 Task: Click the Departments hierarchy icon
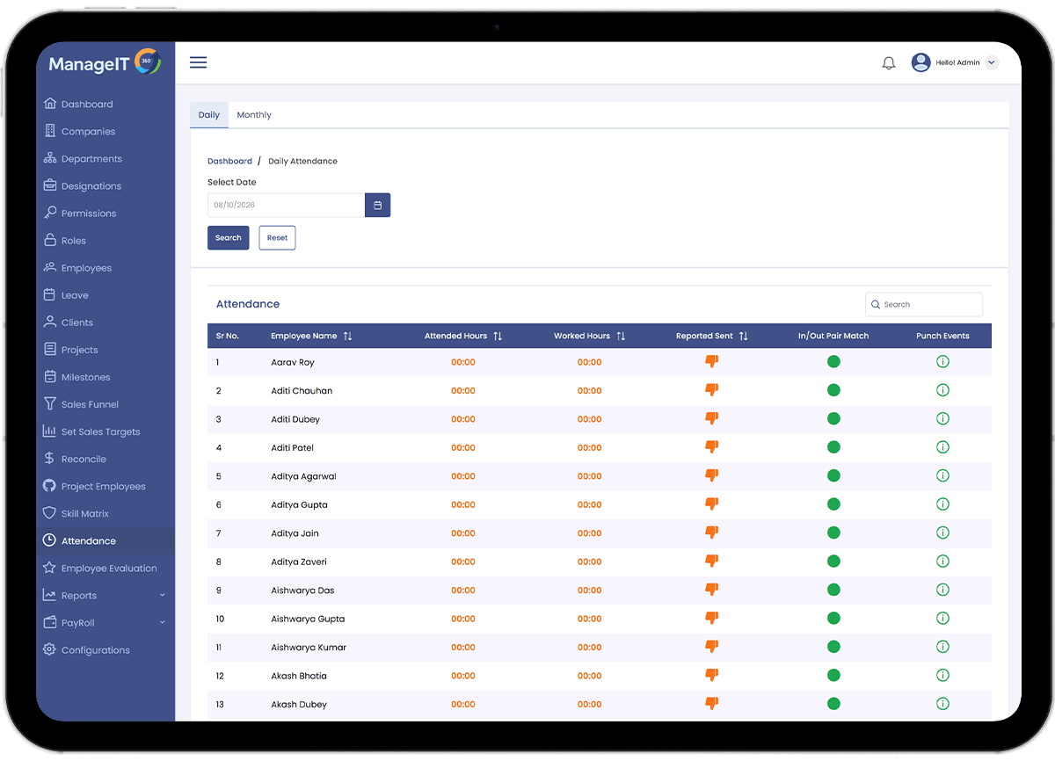click(50, 158)
